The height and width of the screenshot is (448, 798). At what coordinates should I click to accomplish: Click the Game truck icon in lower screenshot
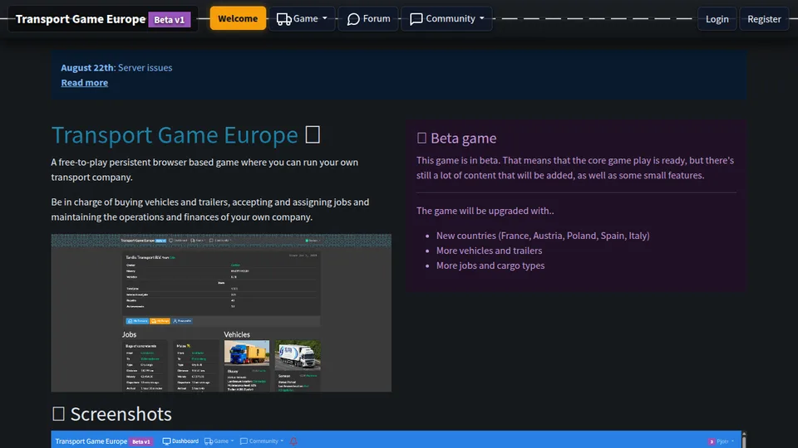click(x=209, y=441)
